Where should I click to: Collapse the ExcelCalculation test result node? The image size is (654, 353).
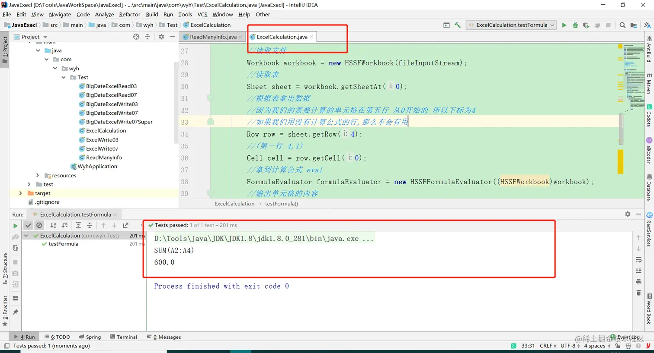(26, 236)
